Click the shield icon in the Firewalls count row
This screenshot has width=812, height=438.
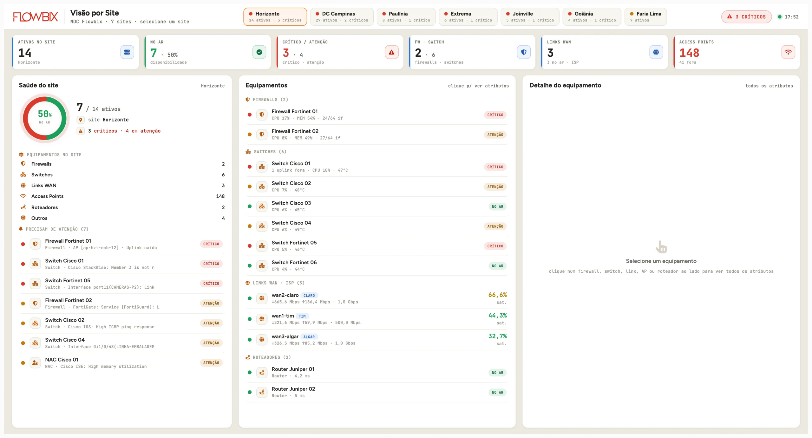click(x=23, y=164)
